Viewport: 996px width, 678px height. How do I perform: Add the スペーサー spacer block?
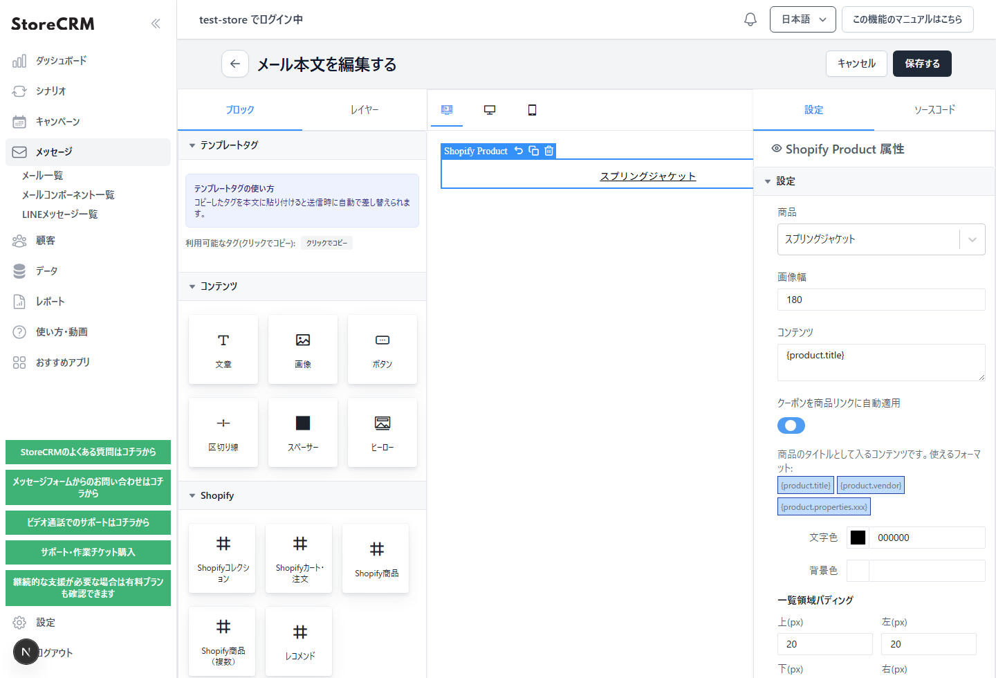[x=303, y=432]
